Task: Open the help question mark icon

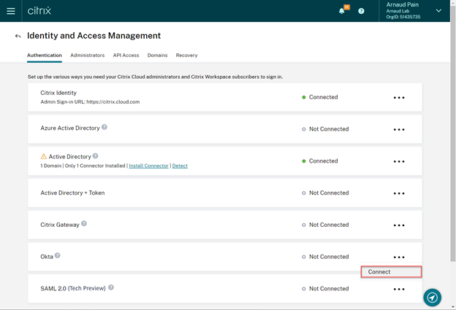Action: (x=361, y=11)
